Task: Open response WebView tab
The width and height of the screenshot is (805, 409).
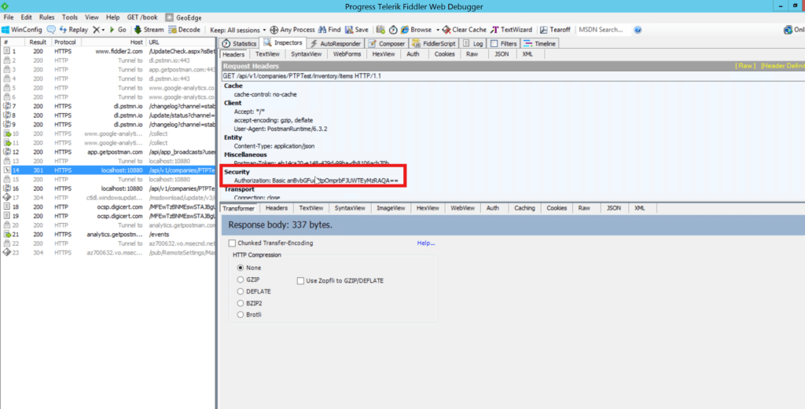Action: [x=462, y=208]
